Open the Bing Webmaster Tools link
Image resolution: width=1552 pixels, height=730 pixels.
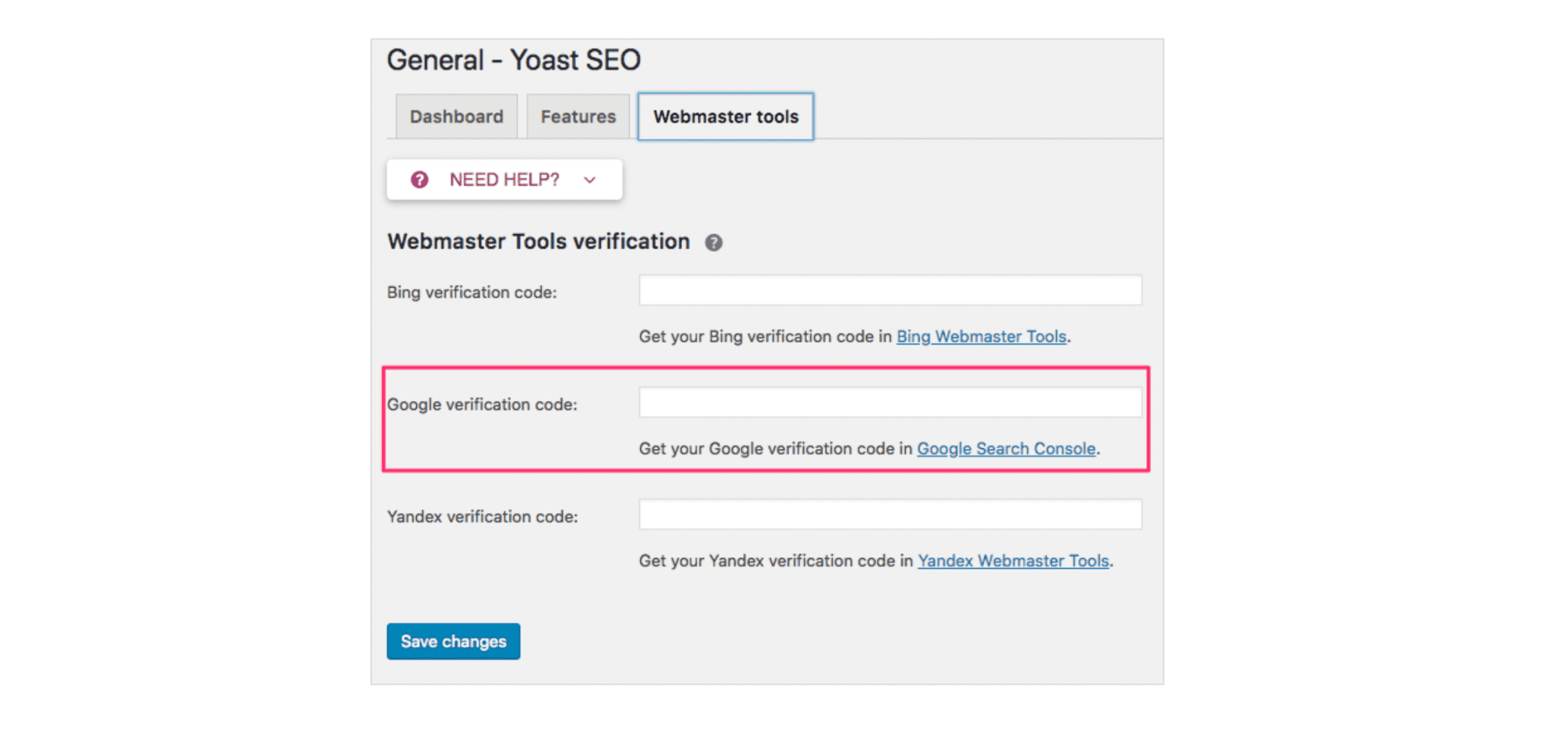click(x=981, y=336)
